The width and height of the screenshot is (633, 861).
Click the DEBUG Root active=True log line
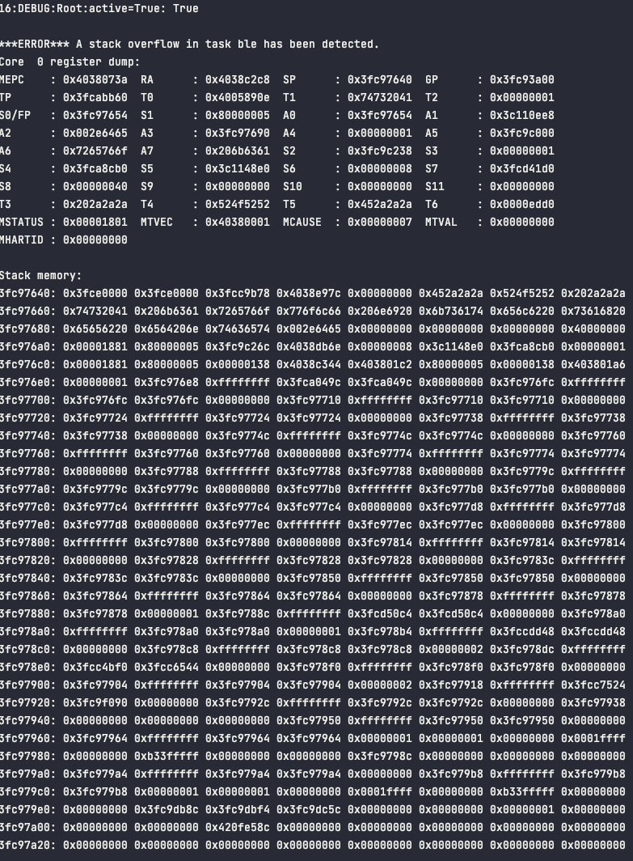point(99,9)
